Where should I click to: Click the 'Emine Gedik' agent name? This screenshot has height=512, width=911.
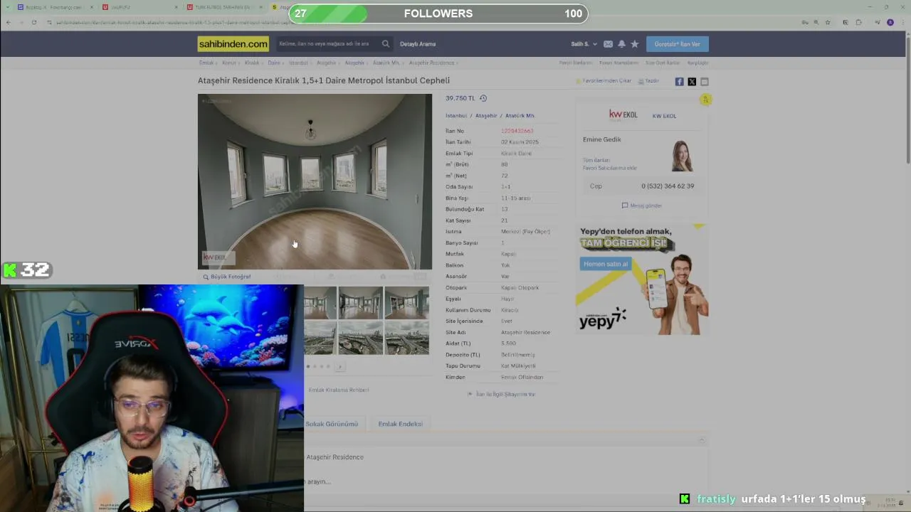602,139
